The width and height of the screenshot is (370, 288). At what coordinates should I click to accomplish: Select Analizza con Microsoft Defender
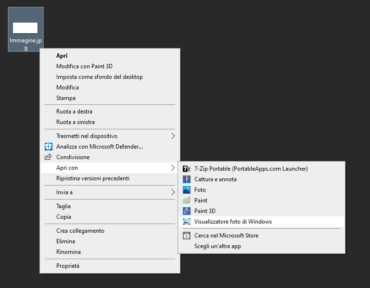click(x=110, y=147)
